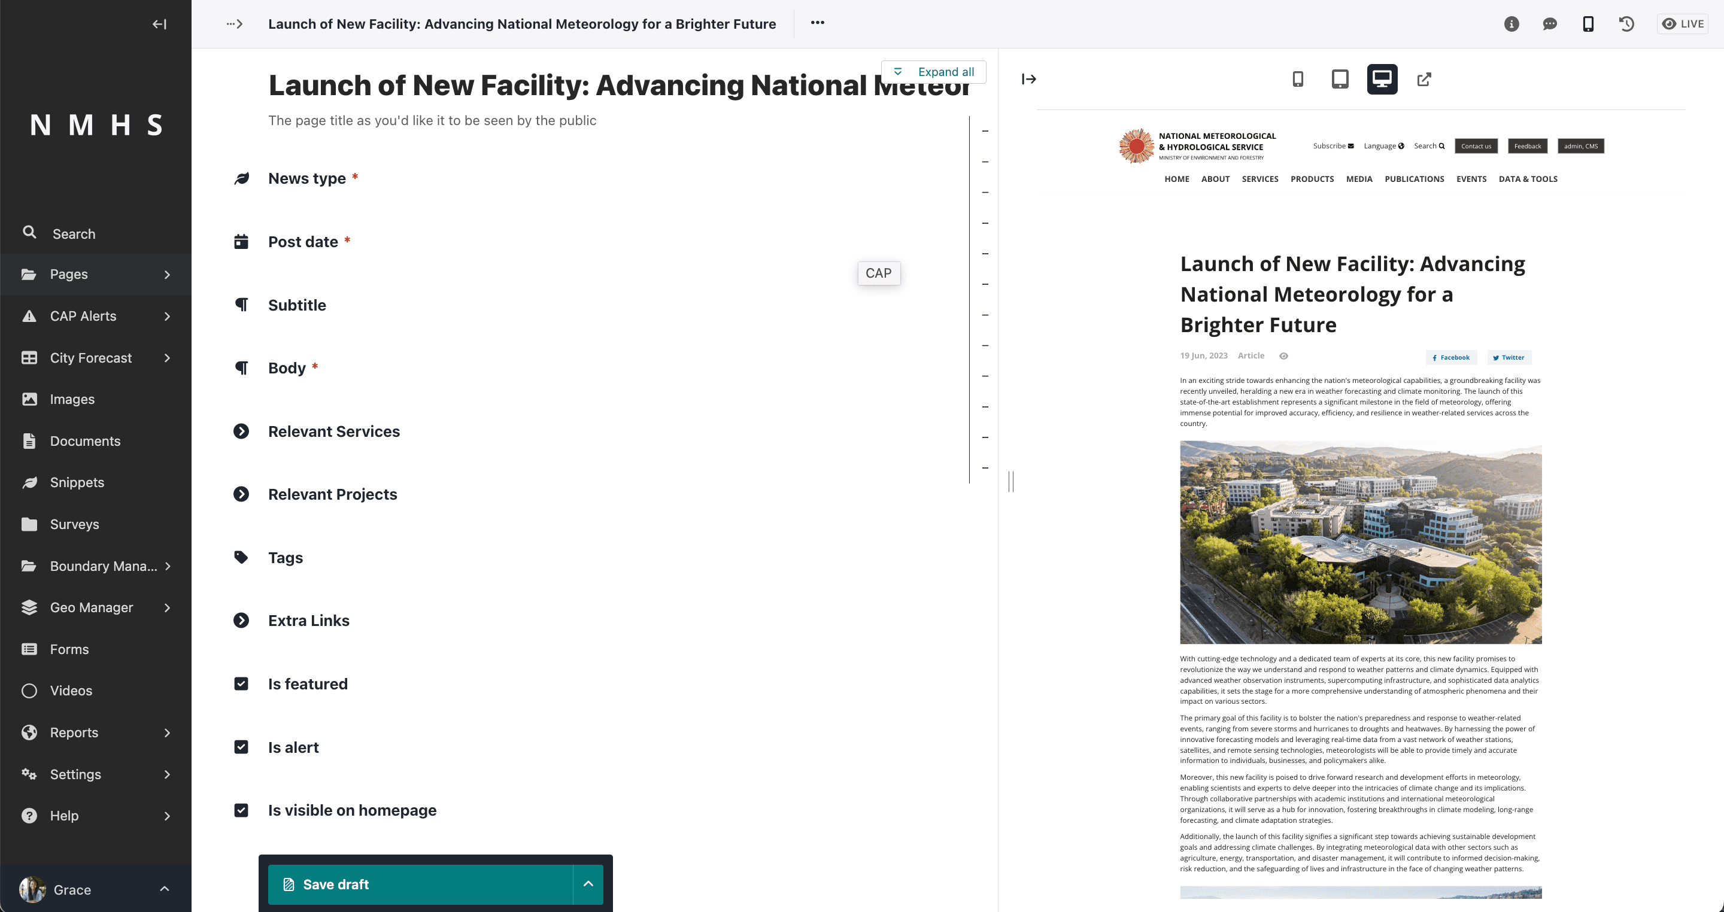Viewport: 1724px width, 912px height.
Task: Click the Forms icon in the sidebar
Action: point(29,649)
